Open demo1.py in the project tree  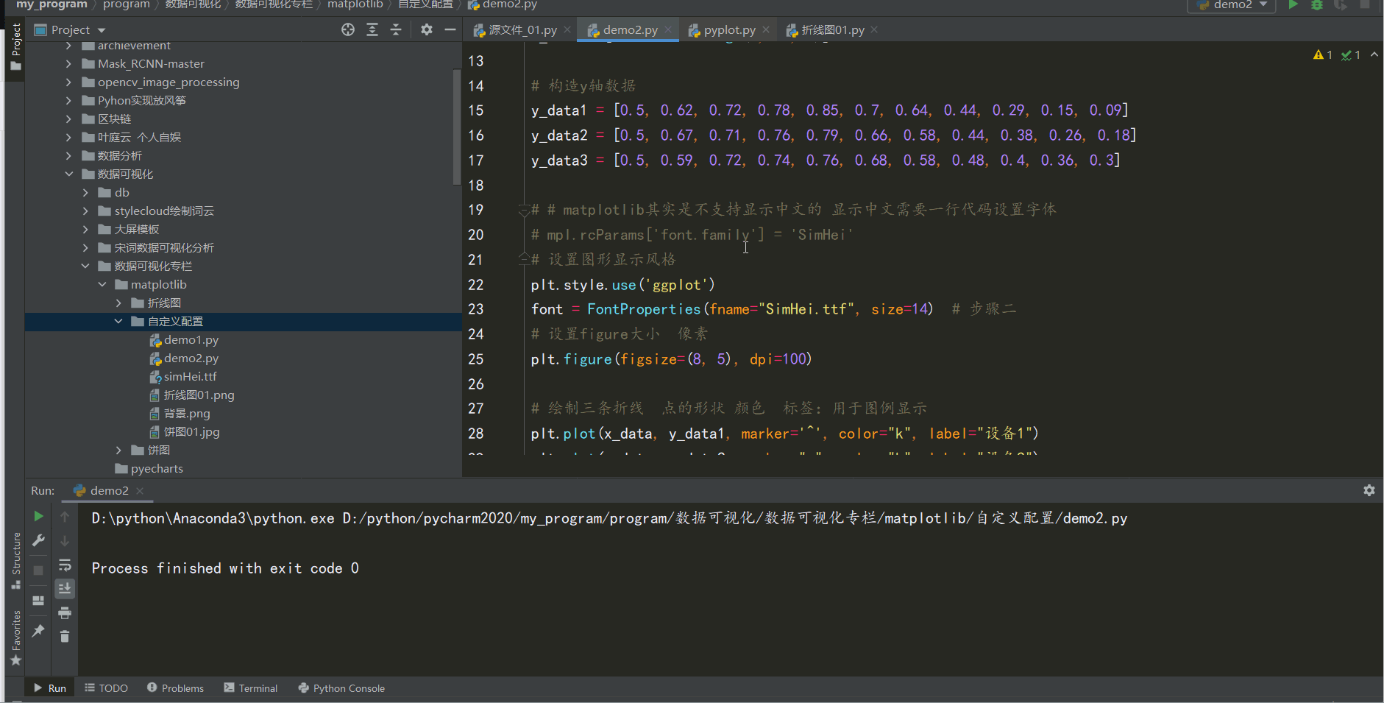point(191,340)
